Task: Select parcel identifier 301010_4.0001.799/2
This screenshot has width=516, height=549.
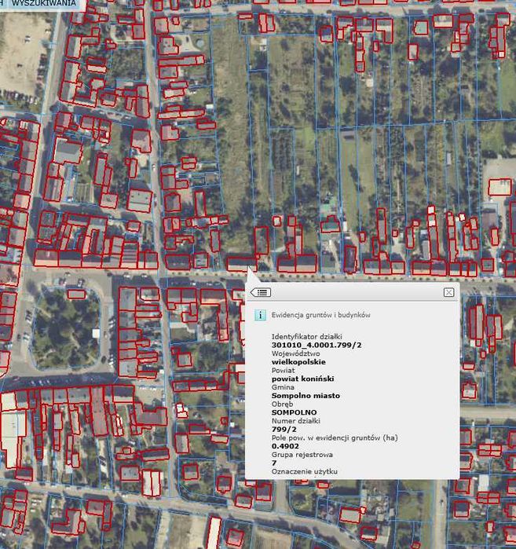Action: tap(317, 345)
